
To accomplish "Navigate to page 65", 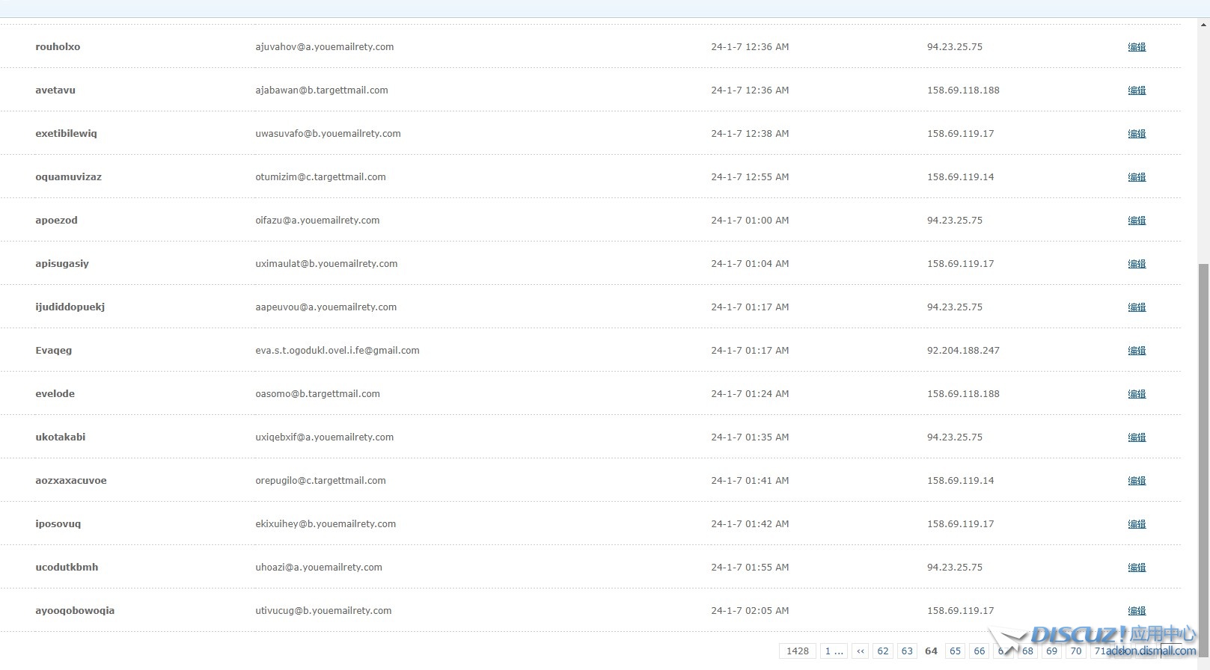I will [x=955, y=651].
